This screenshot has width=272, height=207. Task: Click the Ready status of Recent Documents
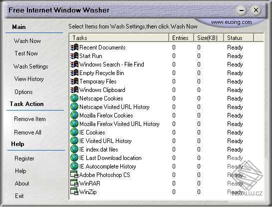[x=235, y=47]
